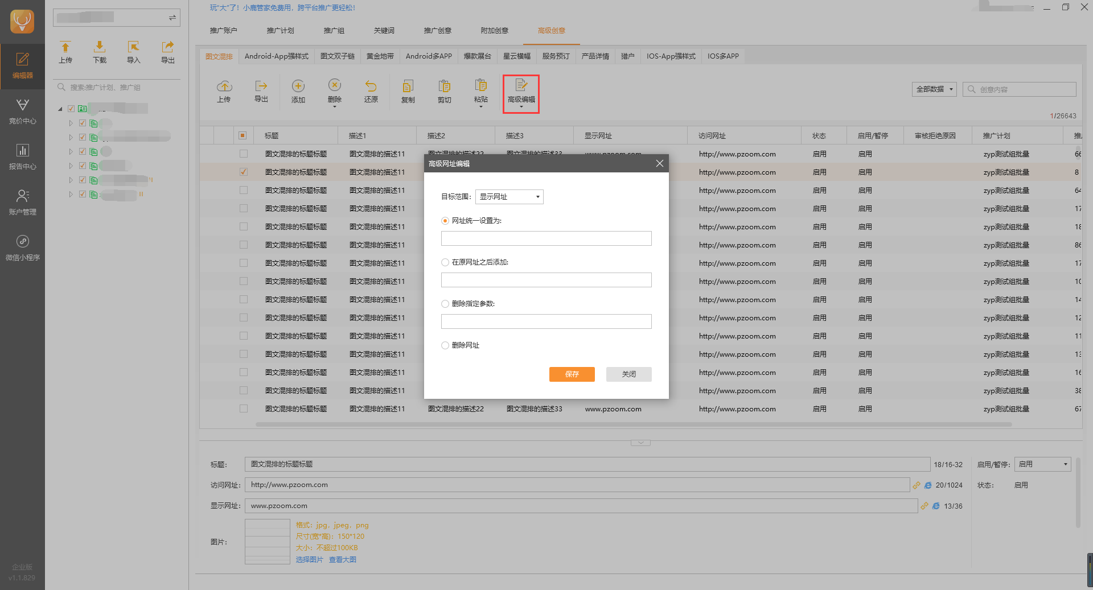
Task: Switch to the 推广账户 tab
Action: tap(223, 31)
